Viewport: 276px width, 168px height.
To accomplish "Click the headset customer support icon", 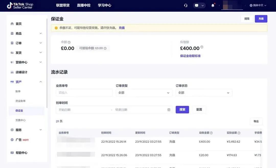I will (x=186, y=5).
